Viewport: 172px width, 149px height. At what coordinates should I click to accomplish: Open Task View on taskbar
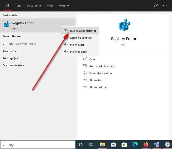point(91,145)
